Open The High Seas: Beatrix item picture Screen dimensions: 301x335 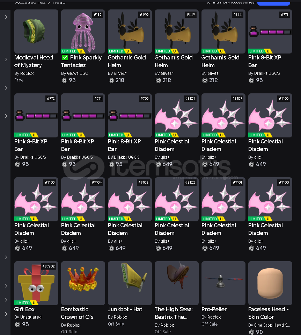point(176,283)
